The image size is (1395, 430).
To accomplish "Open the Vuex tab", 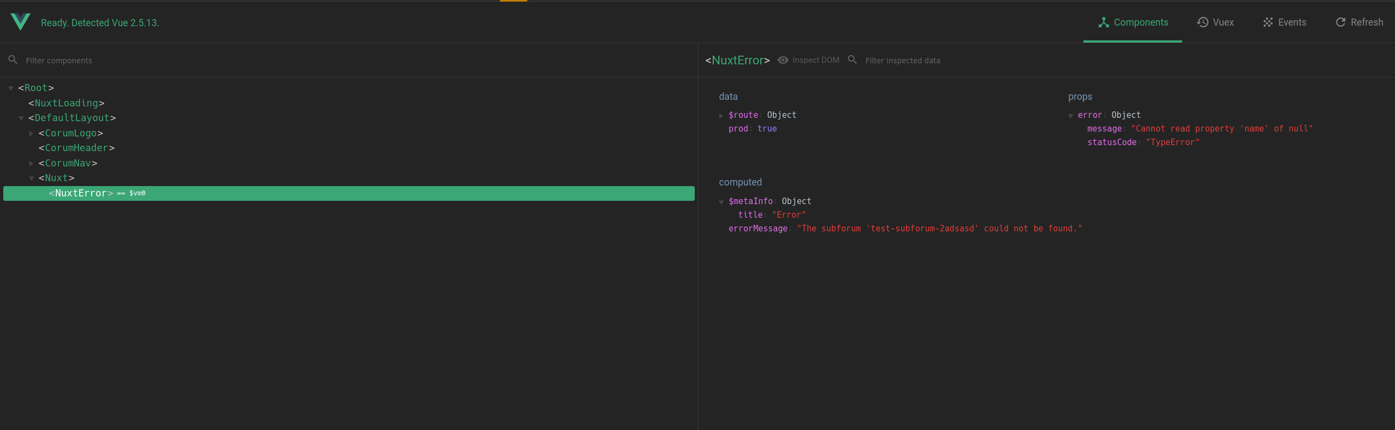I will coord(1215,22).
